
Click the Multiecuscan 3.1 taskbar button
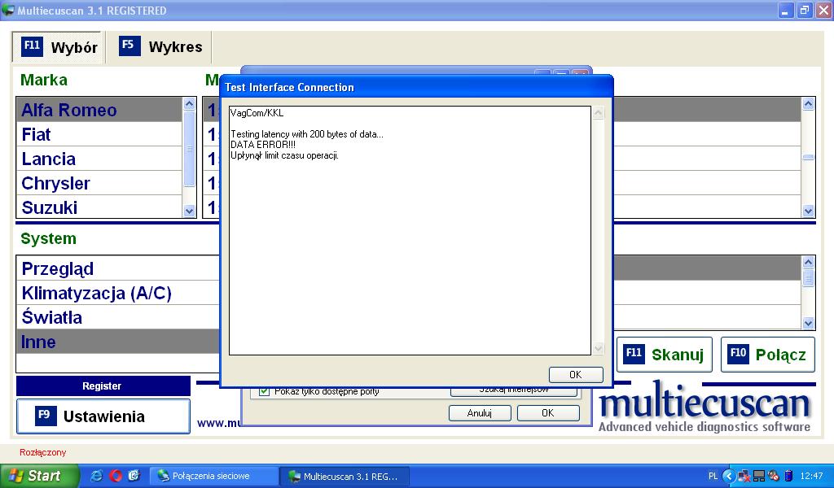[345, 476]
